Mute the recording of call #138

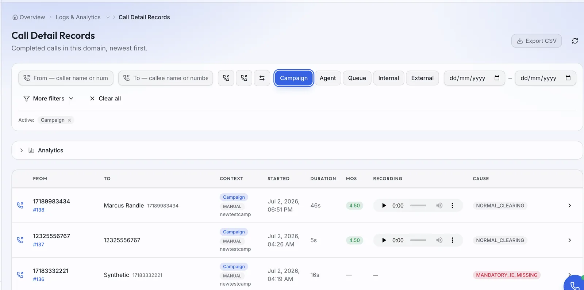click(439, 206)
